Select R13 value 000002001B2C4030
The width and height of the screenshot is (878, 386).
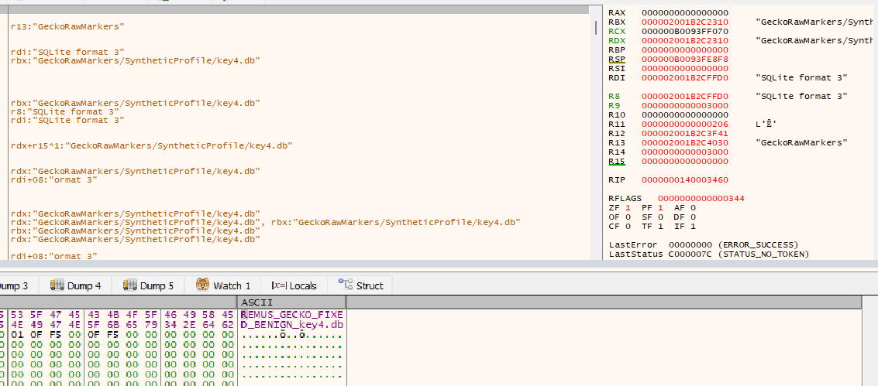click(x=685, y=142)
